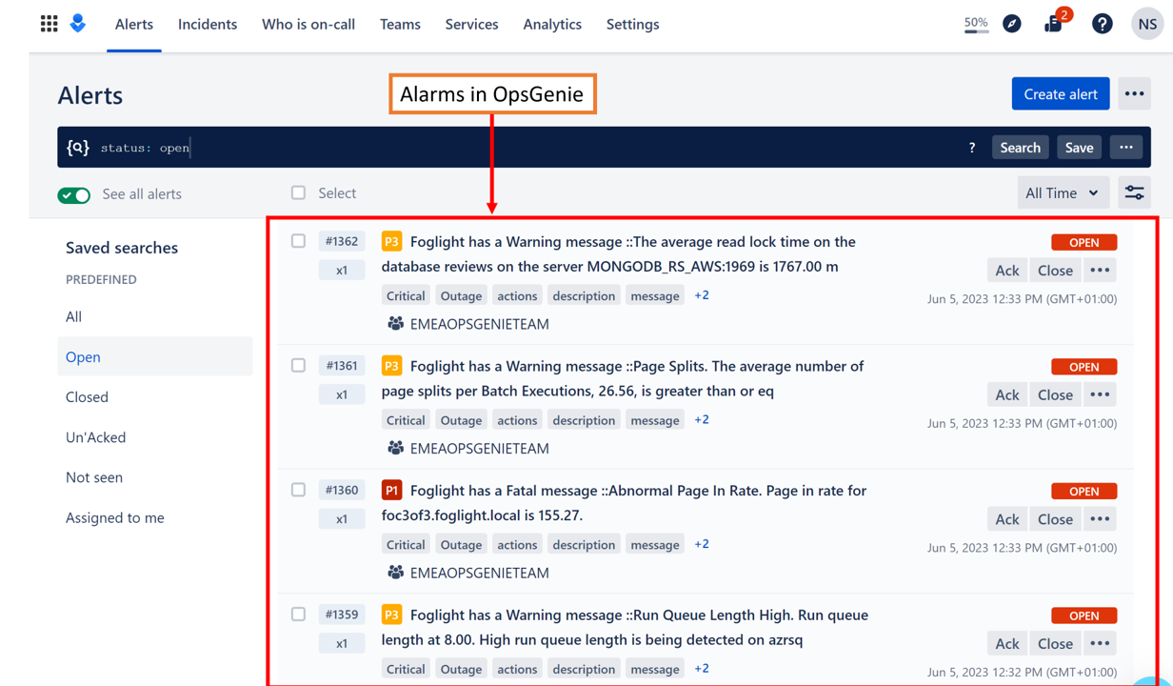Viewport: 1173px width, 686px height.
Task: Open the NS user avatar menu
Action: point(1147,24)
